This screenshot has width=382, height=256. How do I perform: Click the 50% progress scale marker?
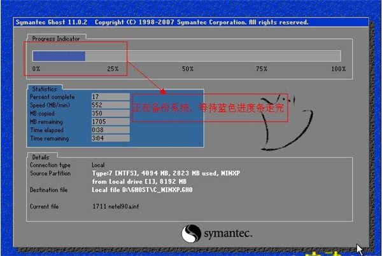click(188, 69)
